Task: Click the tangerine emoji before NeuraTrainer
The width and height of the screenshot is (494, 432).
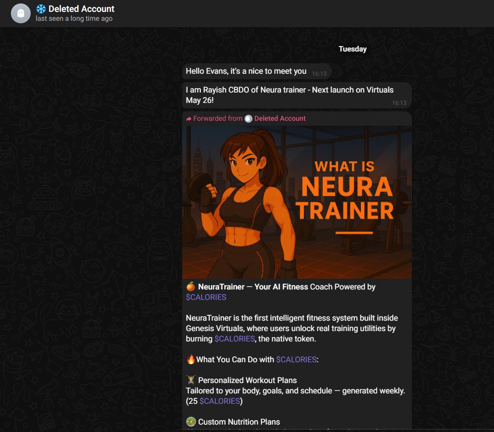Action: pyautogui.click(x=191, y=287)
